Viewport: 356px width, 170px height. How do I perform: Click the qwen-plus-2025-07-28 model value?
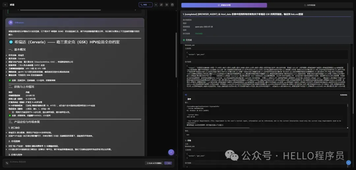(x=204, y=27)
